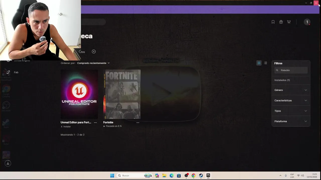Expand the Género filter

(x=291, y=90)
